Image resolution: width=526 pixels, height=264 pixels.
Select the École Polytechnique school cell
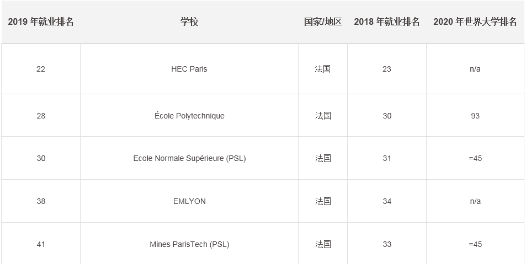(x=189, y=116)
